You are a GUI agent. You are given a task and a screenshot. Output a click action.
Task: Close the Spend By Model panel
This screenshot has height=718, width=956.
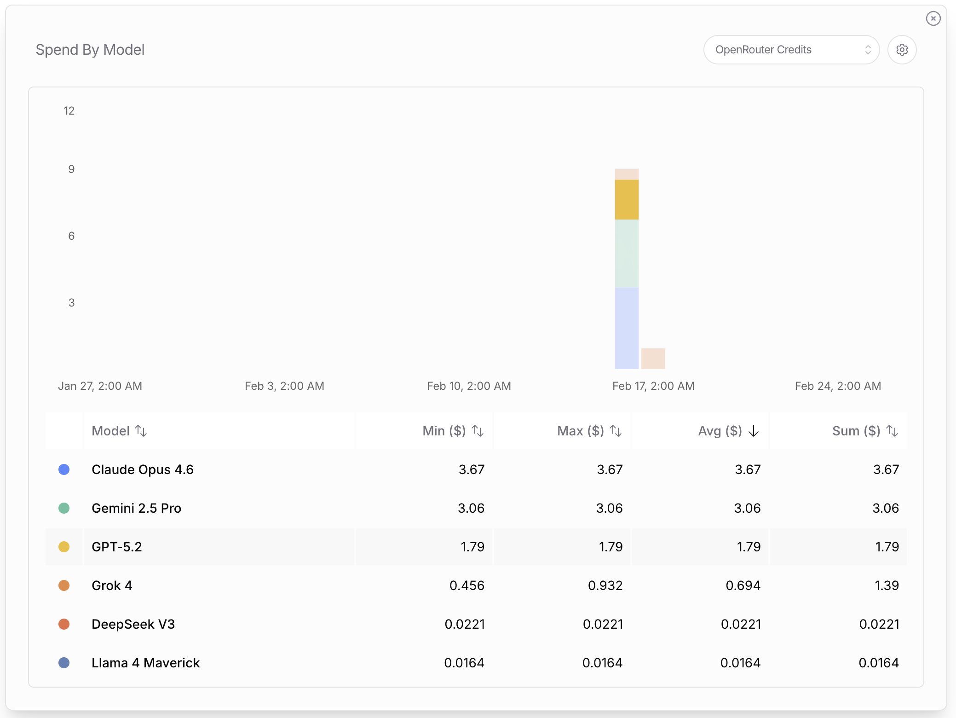[933, 18]
